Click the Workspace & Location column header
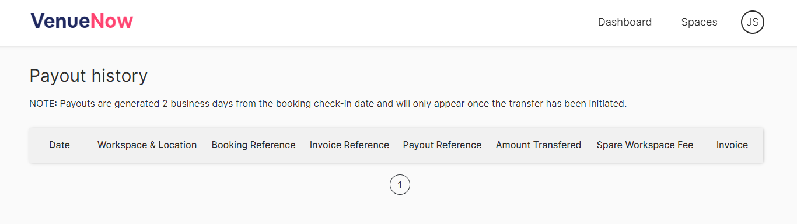 coord(147,145)
